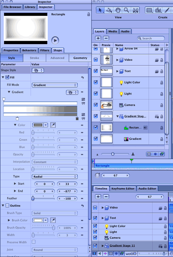Switch to the File Browser tab
This screenshot has height=257, width=173.
coord(12,7)
